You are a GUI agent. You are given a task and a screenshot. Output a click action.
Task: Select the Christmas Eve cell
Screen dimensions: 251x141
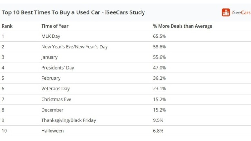56,99
